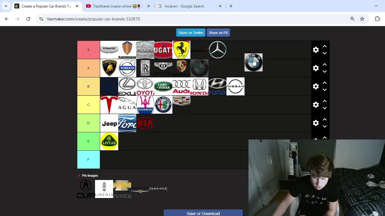The width and height of the screenshot is (385, 216).
Task: Open a new browser tab
Action: 231,6
